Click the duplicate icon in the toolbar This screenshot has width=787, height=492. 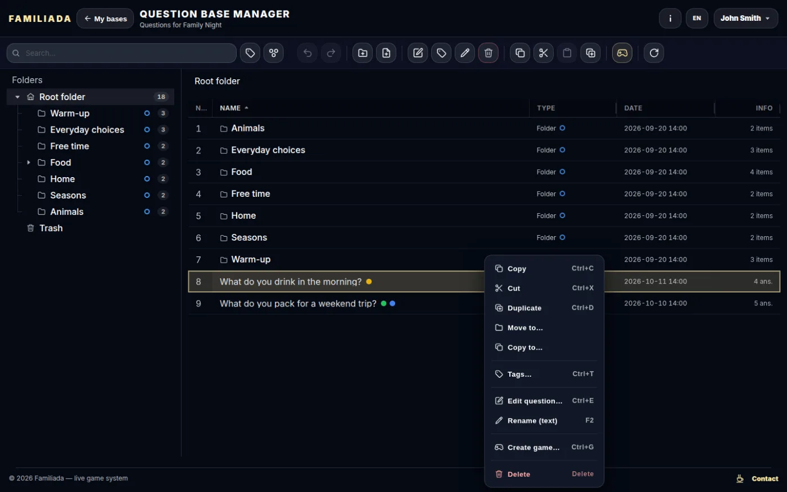[x=591, y=53]
